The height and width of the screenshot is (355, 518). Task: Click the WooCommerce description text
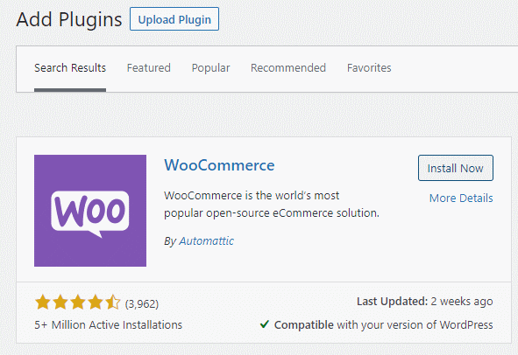point(272,205)
